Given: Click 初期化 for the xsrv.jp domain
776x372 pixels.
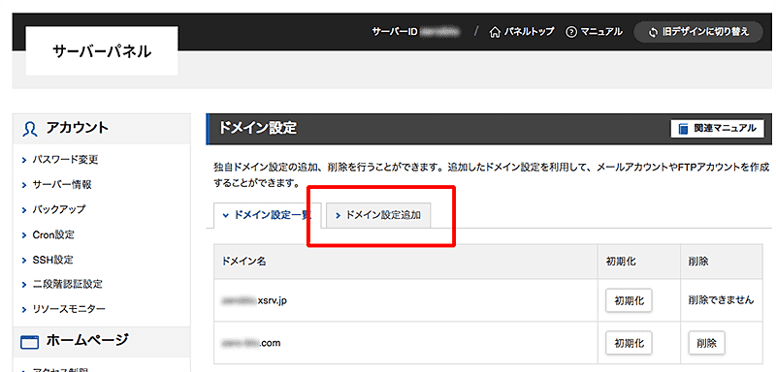Looking at the screenshot, I should 629,300.
